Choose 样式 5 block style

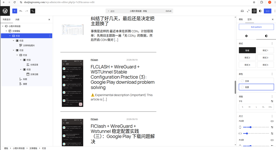pyautogui.click(x=265, y=65)
